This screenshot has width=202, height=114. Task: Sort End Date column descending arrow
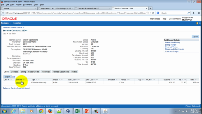[x=97, y=80]
